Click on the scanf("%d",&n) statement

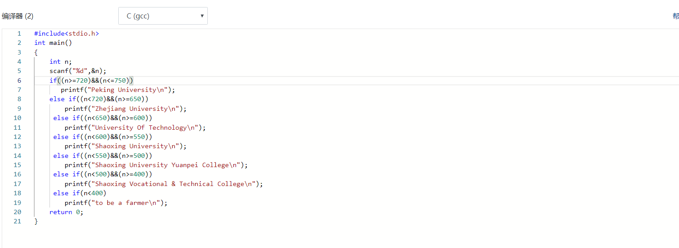tap(78, 71)
